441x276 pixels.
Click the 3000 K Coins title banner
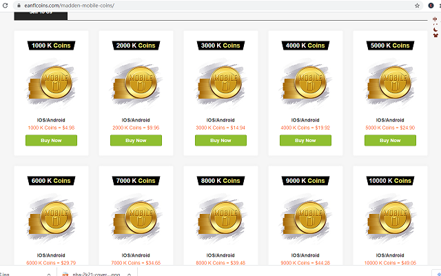tap(220, 46)
